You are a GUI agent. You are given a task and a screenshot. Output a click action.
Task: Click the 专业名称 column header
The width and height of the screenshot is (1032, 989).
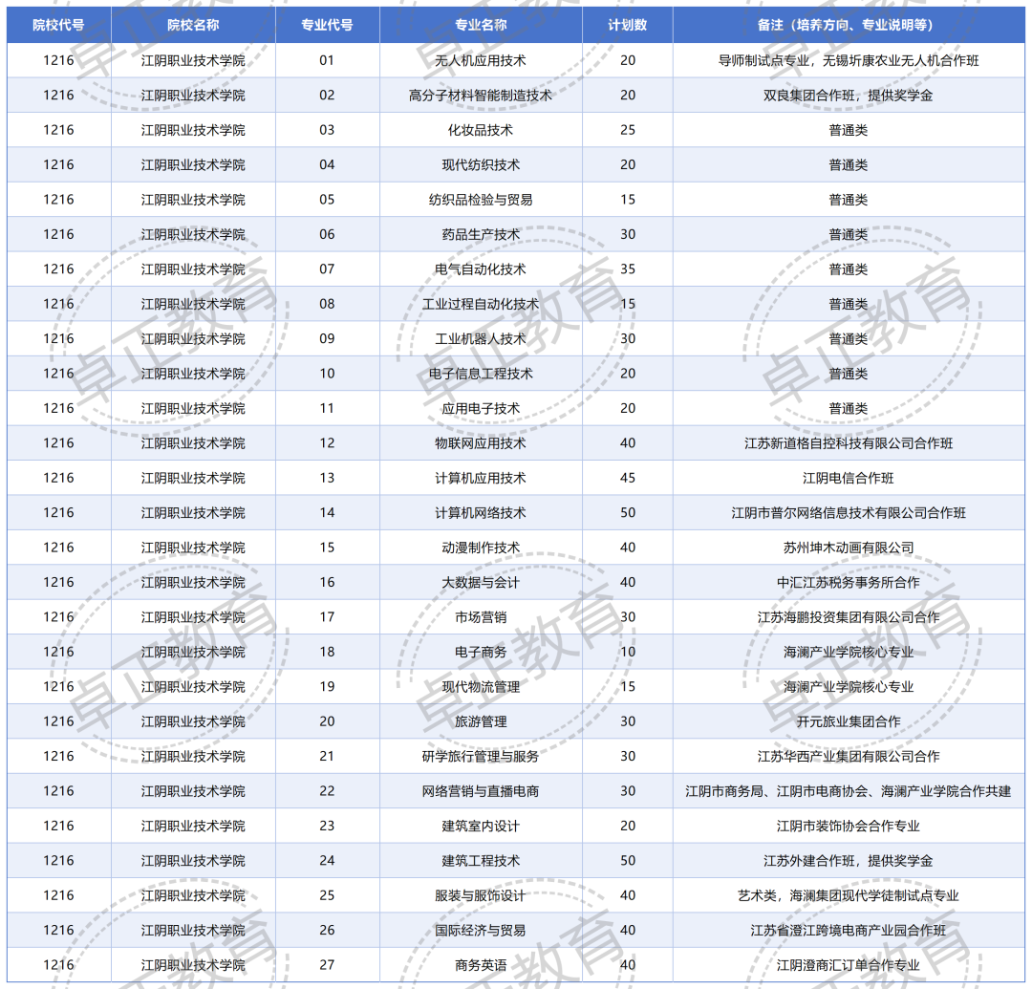click(481, 25)
